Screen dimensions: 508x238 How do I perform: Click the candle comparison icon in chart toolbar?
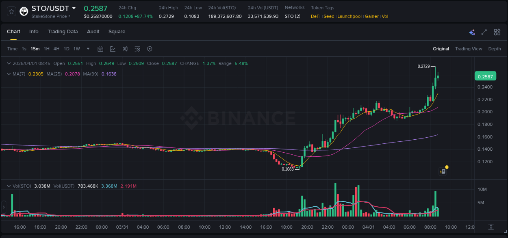125,49
